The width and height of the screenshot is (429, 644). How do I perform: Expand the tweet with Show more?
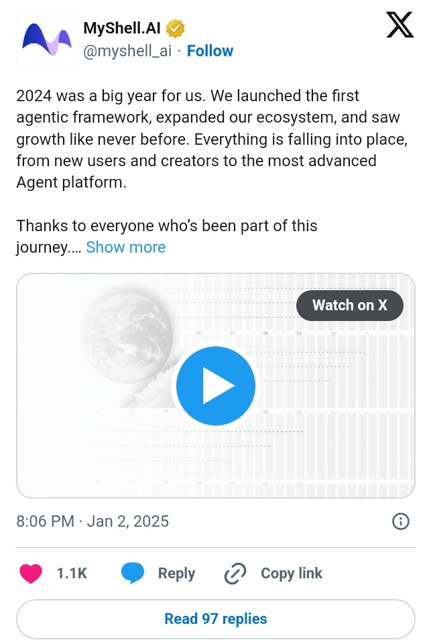click(125, 247)
